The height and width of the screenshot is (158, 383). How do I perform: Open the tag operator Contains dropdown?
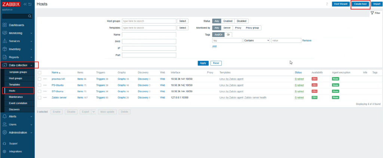pos(257,40)
